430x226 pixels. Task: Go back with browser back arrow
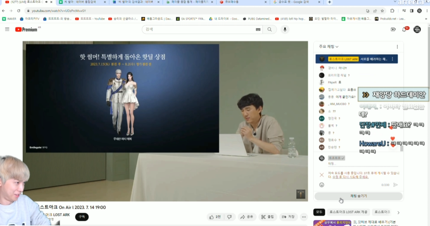click(3, 10)
